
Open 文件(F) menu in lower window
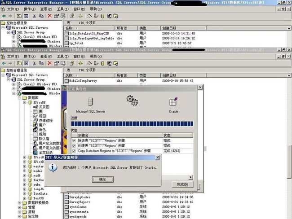tap(13, 57)
